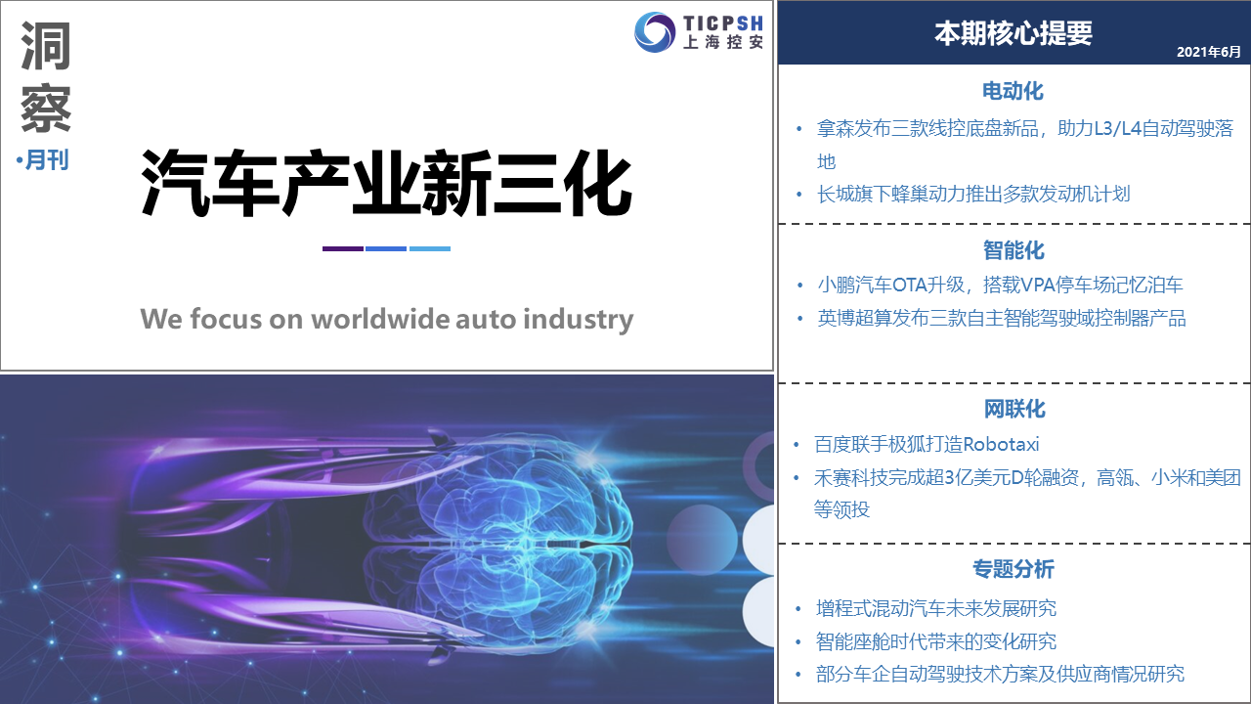Click the 'We focus on worldwide auto industry' tagline

click(387, 319)
